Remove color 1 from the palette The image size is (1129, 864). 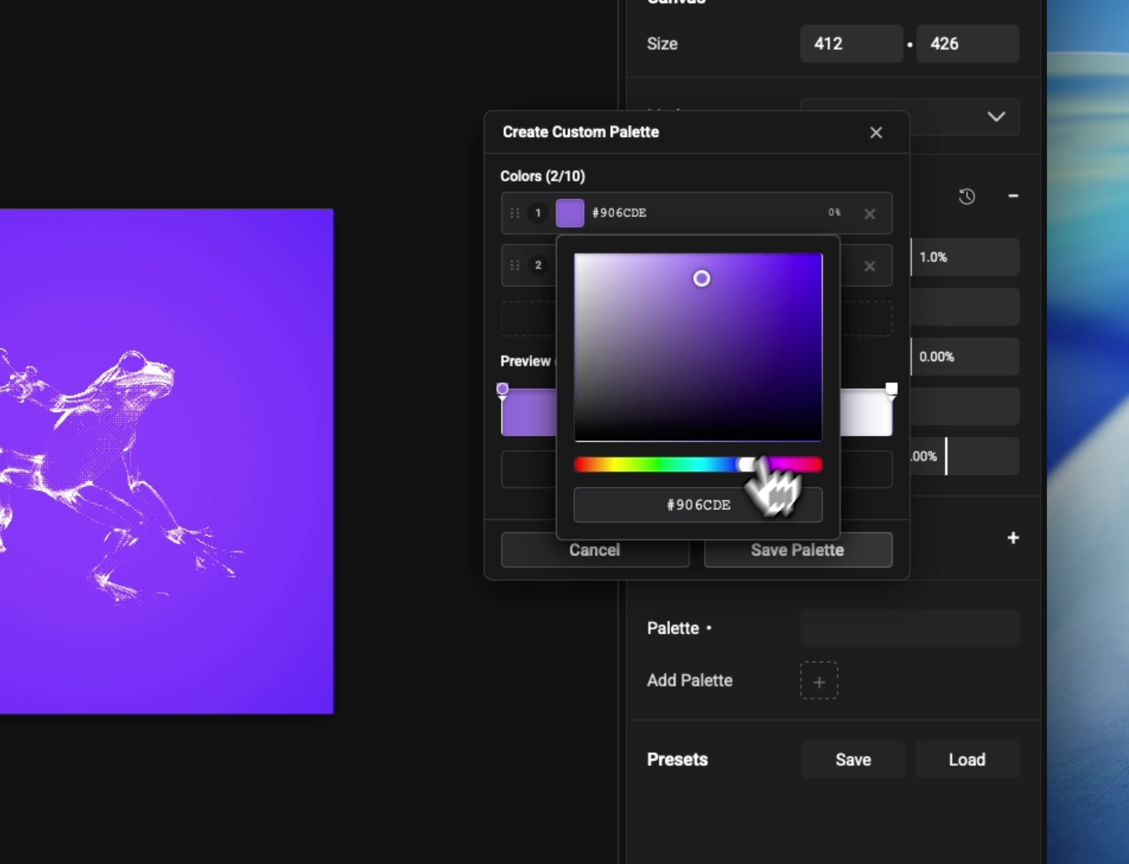[869, 214]
